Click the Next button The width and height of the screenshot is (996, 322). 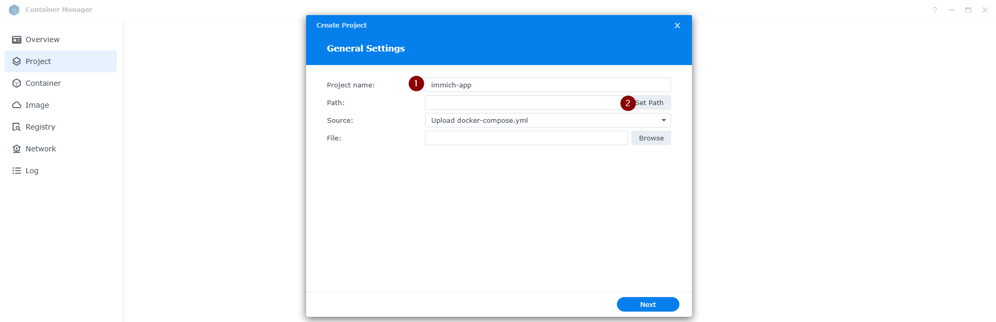(x=648, y=304)
